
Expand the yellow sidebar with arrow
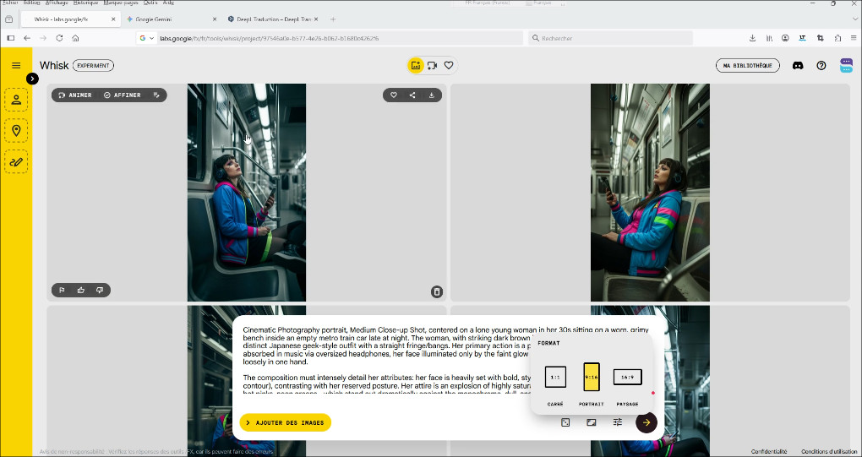(32, 79)
